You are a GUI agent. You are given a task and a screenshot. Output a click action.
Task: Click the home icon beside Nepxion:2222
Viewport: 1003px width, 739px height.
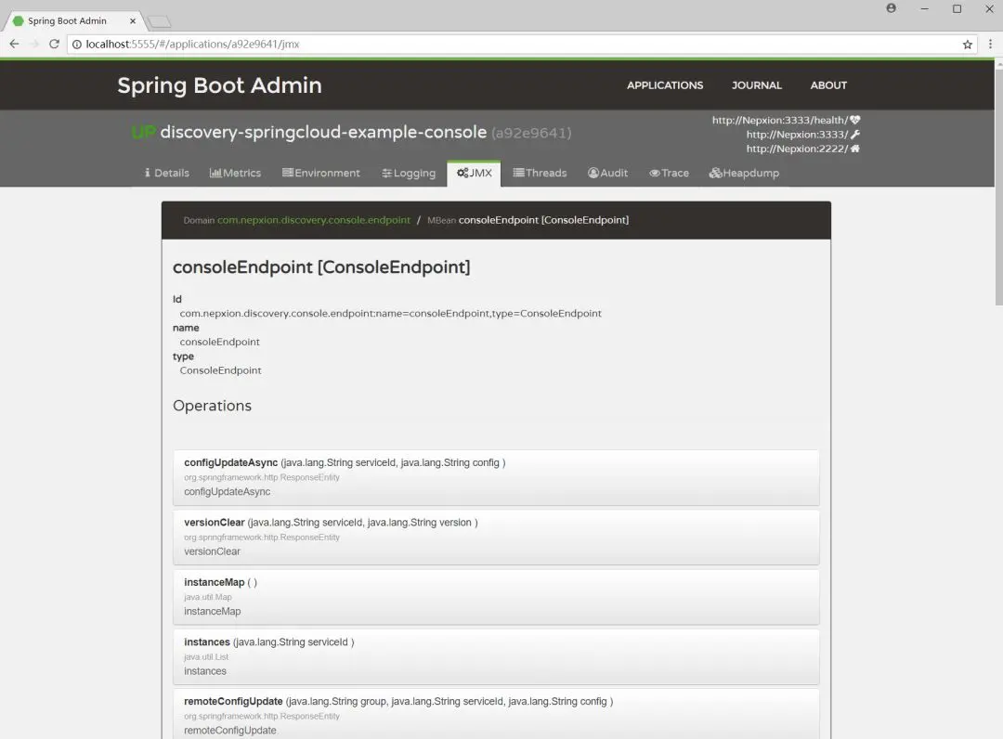[855, 149]
